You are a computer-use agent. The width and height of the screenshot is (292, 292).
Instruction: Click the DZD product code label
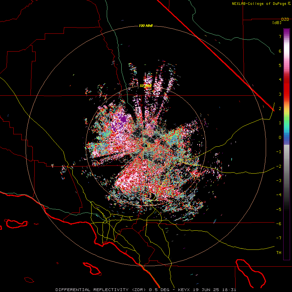coord(285,19)
